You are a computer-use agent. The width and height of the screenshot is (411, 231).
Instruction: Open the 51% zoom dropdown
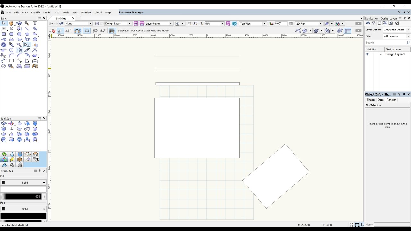point(214,23)
